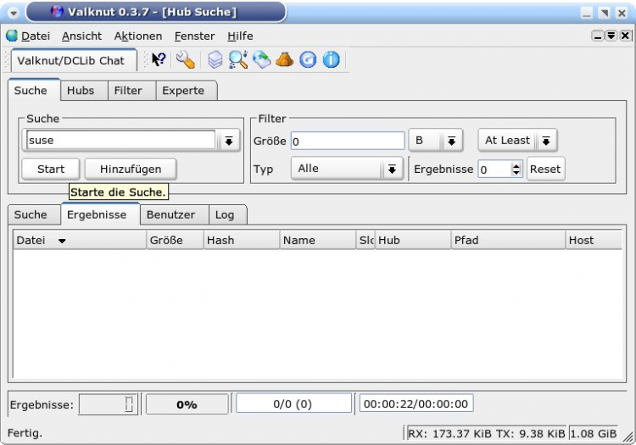Viewport: 636px width, 445px height.
Task: Click the What's This help cursor icon
Action: 159,60
